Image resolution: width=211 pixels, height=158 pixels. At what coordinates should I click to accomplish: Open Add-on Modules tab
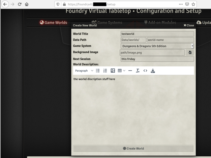[160, 23]
